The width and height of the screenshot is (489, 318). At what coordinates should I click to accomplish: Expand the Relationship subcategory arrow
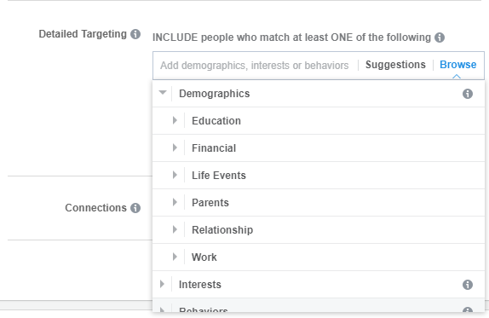[175, 229]
